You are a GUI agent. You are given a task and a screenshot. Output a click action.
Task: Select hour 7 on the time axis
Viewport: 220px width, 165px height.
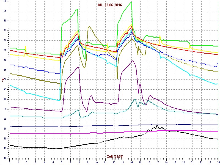[x=70, y=162]
